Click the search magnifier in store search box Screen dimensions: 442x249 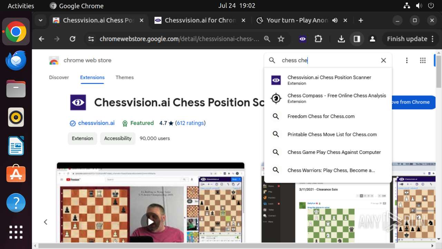pos(272,60)
